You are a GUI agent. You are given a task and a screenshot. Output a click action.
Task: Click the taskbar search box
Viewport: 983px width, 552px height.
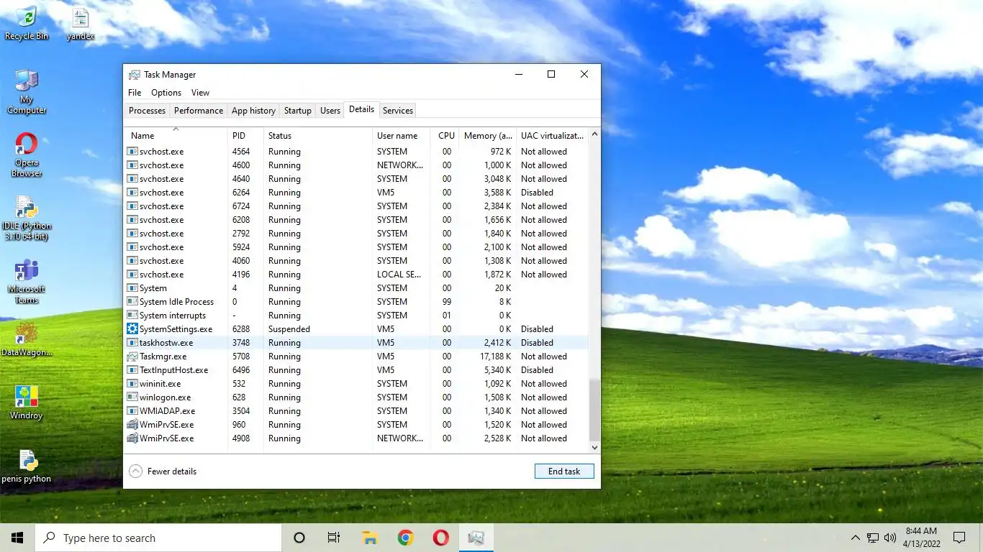point(158,538)
